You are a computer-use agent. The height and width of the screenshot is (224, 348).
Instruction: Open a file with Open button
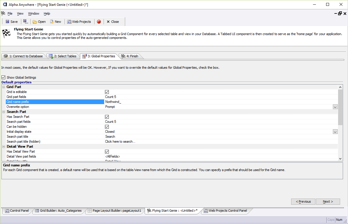pyautogui.click(x=39, y=22)
